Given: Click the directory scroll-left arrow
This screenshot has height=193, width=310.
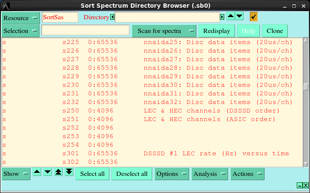Looking at the screenshot, I should point(112,17).
